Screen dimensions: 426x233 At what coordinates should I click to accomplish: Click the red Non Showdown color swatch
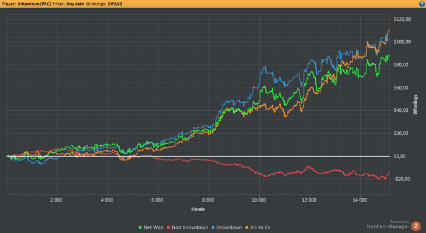168,228
